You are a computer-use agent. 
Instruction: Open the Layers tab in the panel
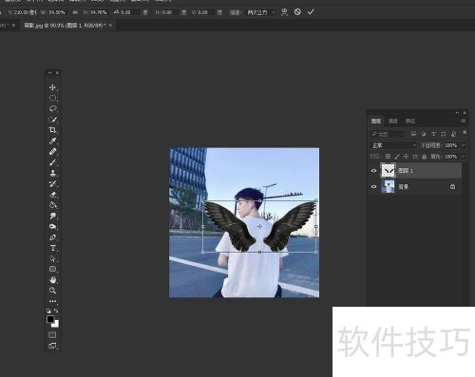click(376, 121)
